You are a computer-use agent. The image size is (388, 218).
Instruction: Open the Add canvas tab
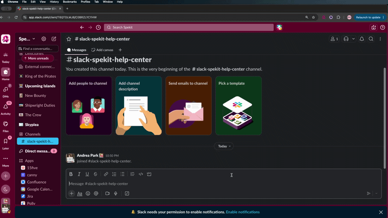point(102,50)
